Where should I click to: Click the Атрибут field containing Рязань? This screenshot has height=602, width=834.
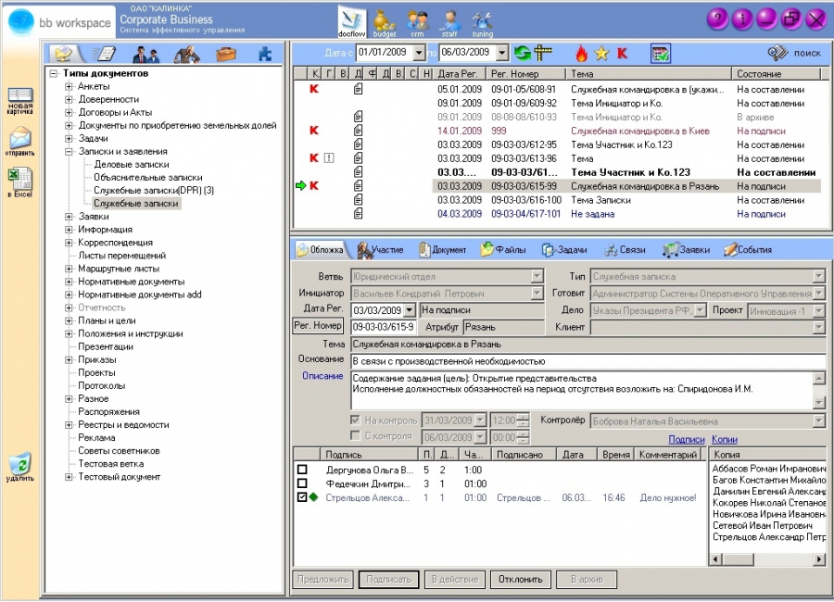point(504,327)
